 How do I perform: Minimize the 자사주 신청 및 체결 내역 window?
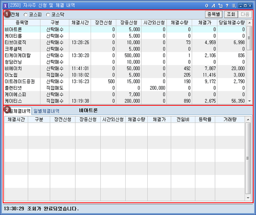click(240, 6)
